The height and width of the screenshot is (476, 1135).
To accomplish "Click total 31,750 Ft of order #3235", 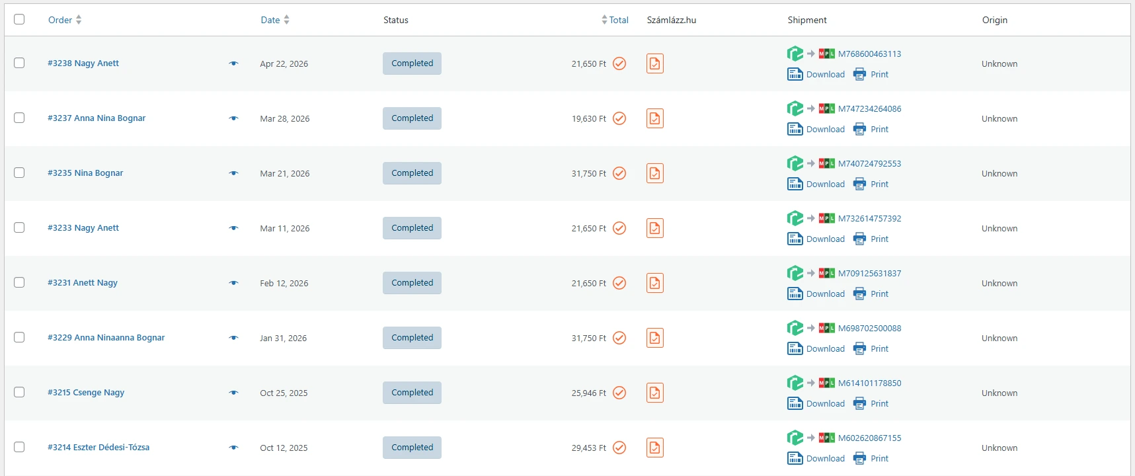I will point(589,174).
